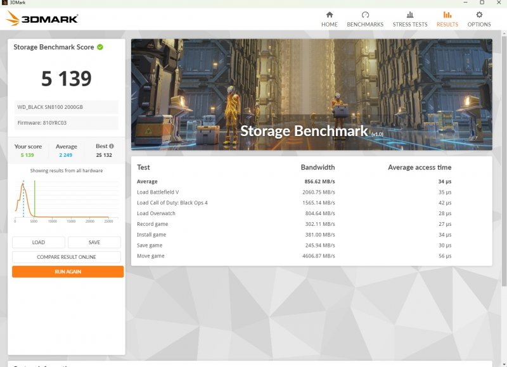Navigate to the Home section
This screenshot has width=507, height=367.
330,20
